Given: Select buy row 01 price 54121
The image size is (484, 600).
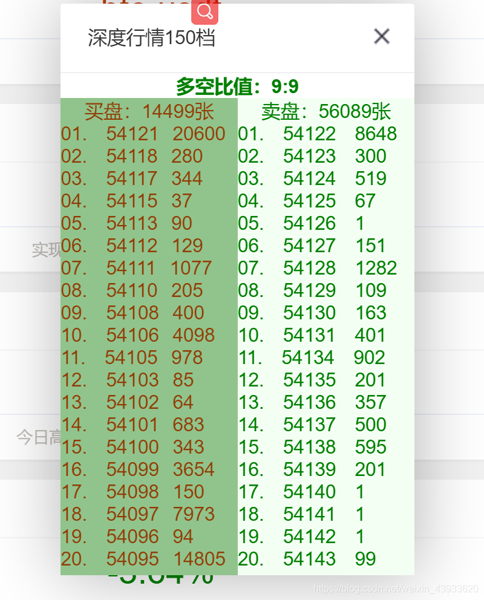Looking at the screenshot, I should point(132,134).
